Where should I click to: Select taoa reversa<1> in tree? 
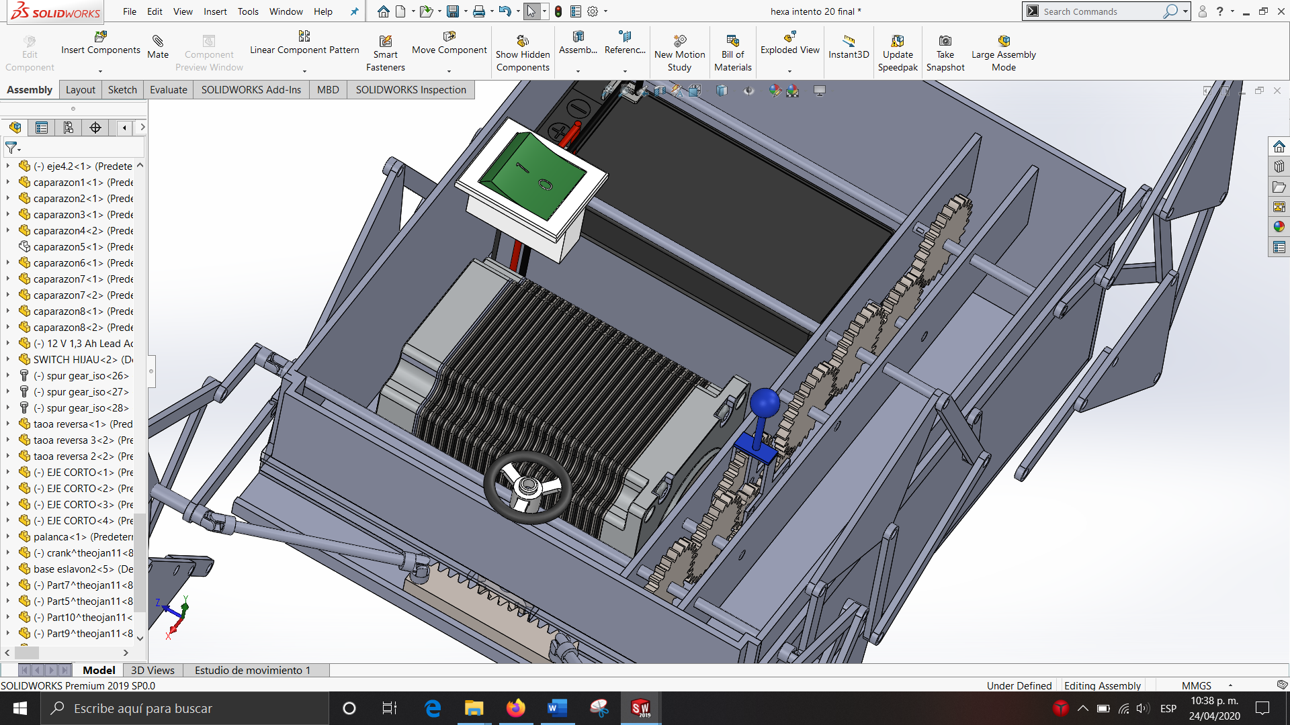point(83,424)
